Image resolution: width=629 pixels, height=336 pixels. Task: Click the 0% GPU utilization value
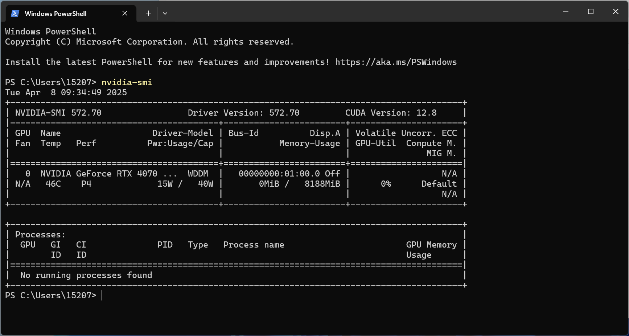pos(386,184)
